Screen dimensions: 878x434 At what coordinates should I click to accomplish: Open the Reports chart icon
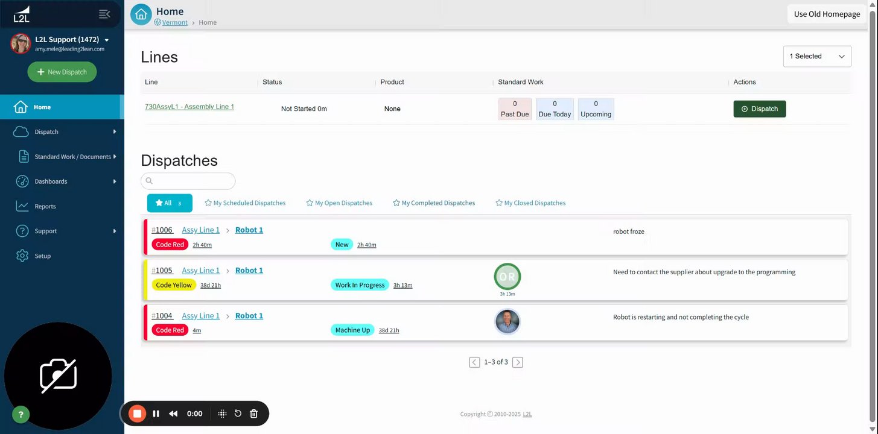[22, 206]
